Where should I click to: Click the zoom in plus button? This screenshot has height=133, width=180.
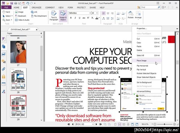tap(174, 124)
